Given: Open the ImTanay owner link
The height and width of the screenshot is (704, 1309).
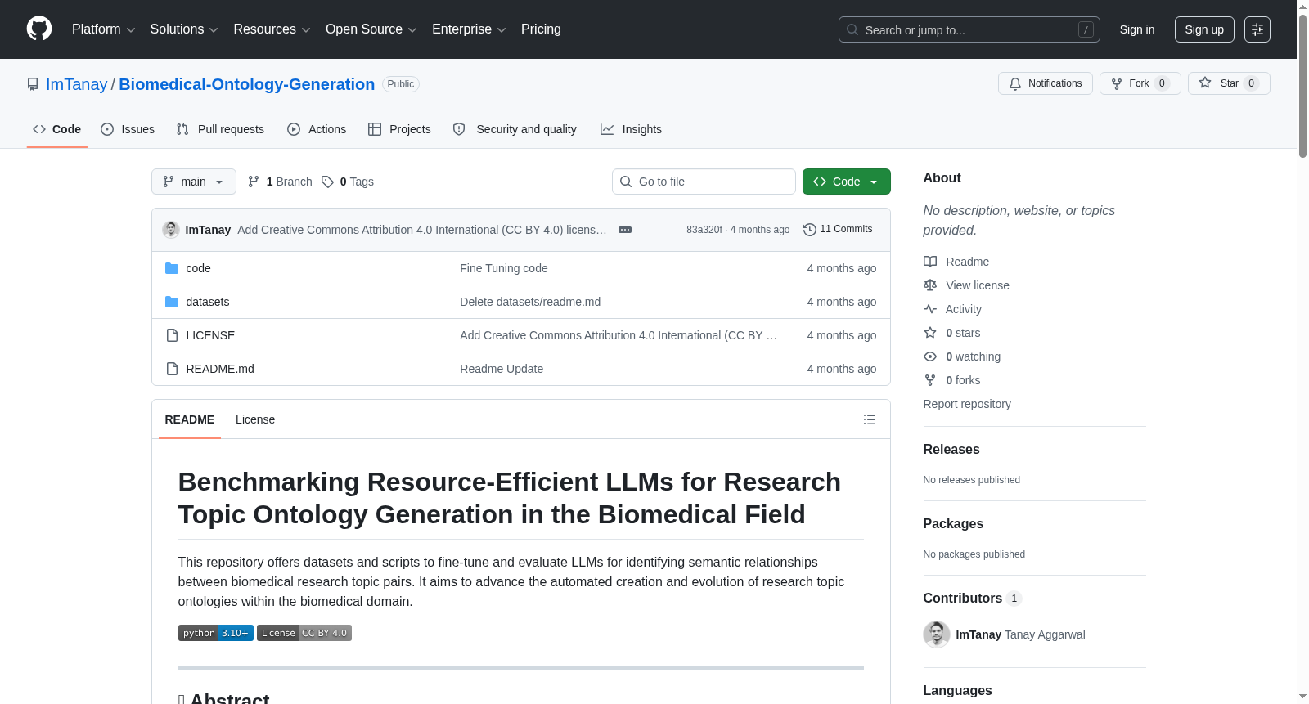Looking at the screenshot, I should tap(77, 84).
